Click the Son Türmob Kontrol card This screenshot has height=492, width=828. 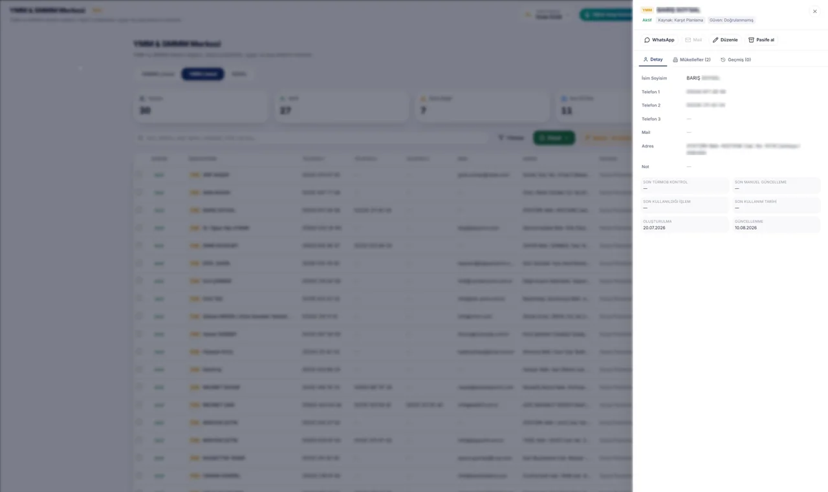point(684,185)
